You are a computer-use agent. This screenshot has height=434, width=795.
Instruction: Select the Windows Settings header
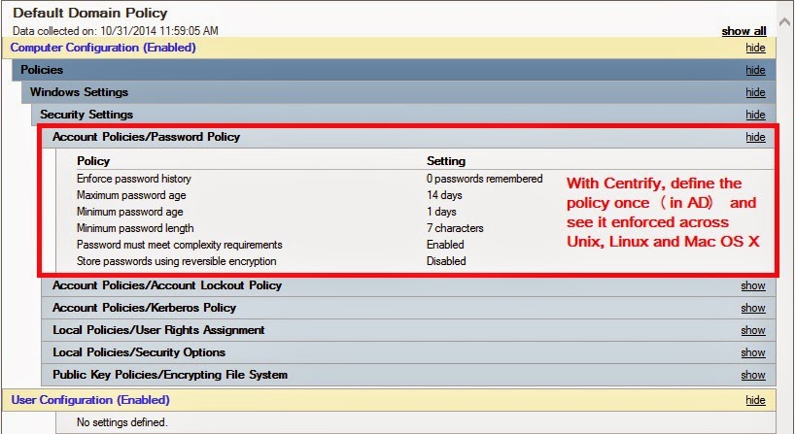point(398,92)
